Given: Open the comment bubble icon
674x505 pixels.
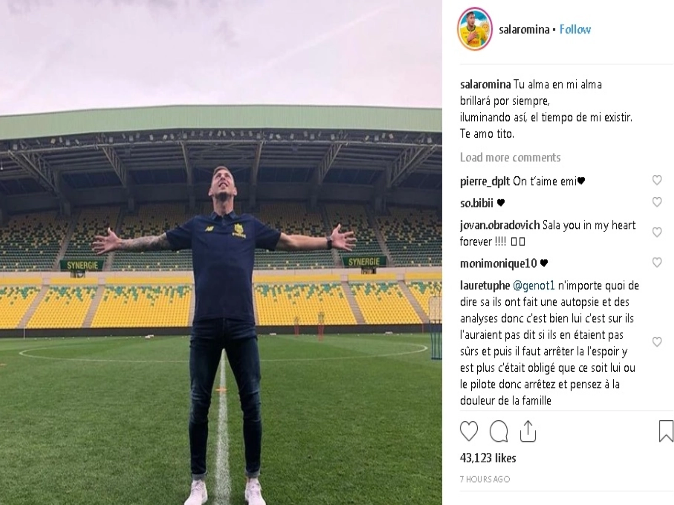Looking at the screenshot, I should click(499, 431).
